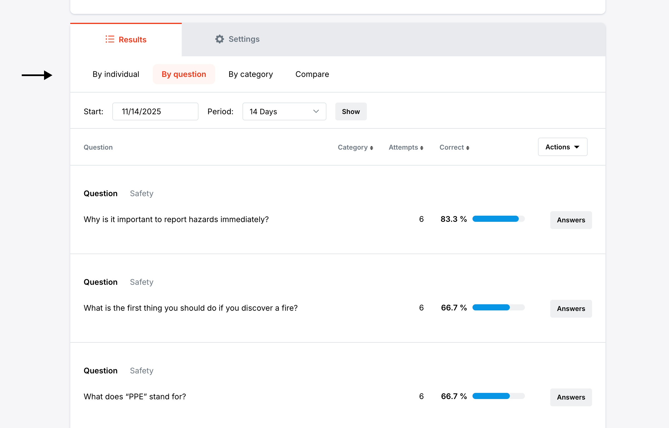
Task: Switch to By individual view
Action: 116,74
